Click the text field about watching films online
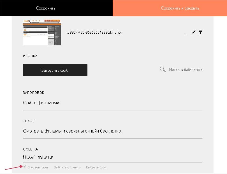227x174 pixels. coord(112,131)
